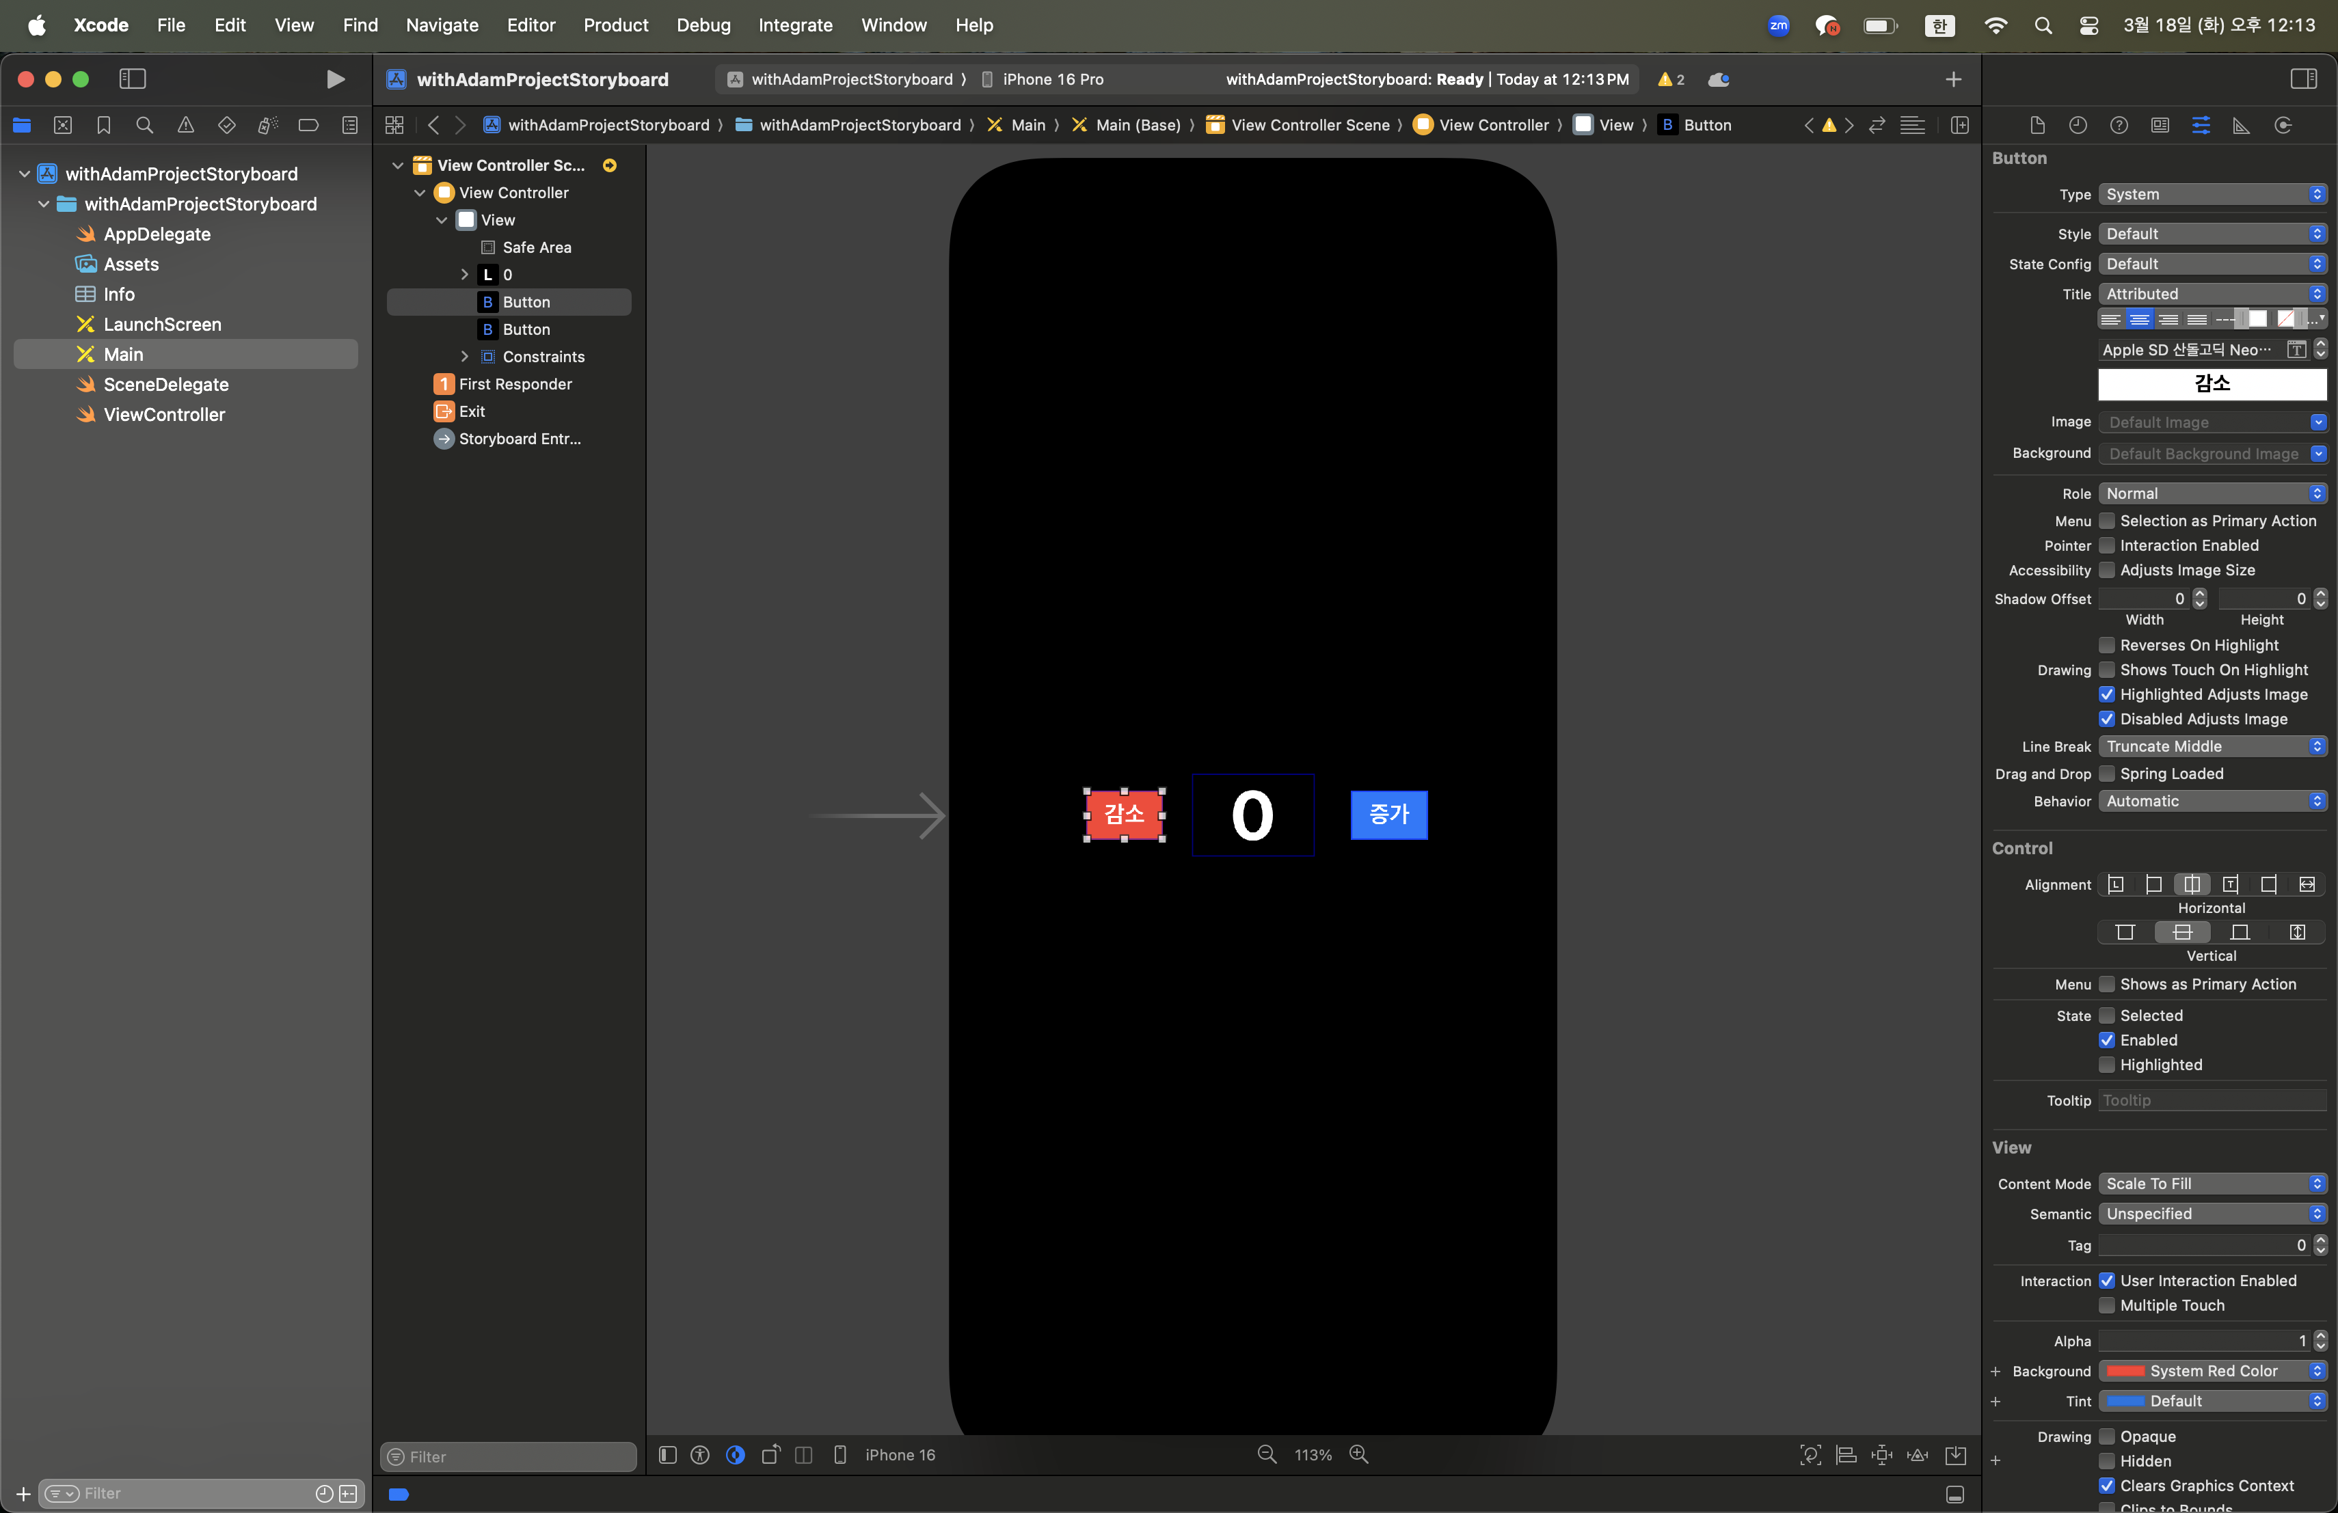Open the Product menu

pyautogui.click(x=615, y=25)
